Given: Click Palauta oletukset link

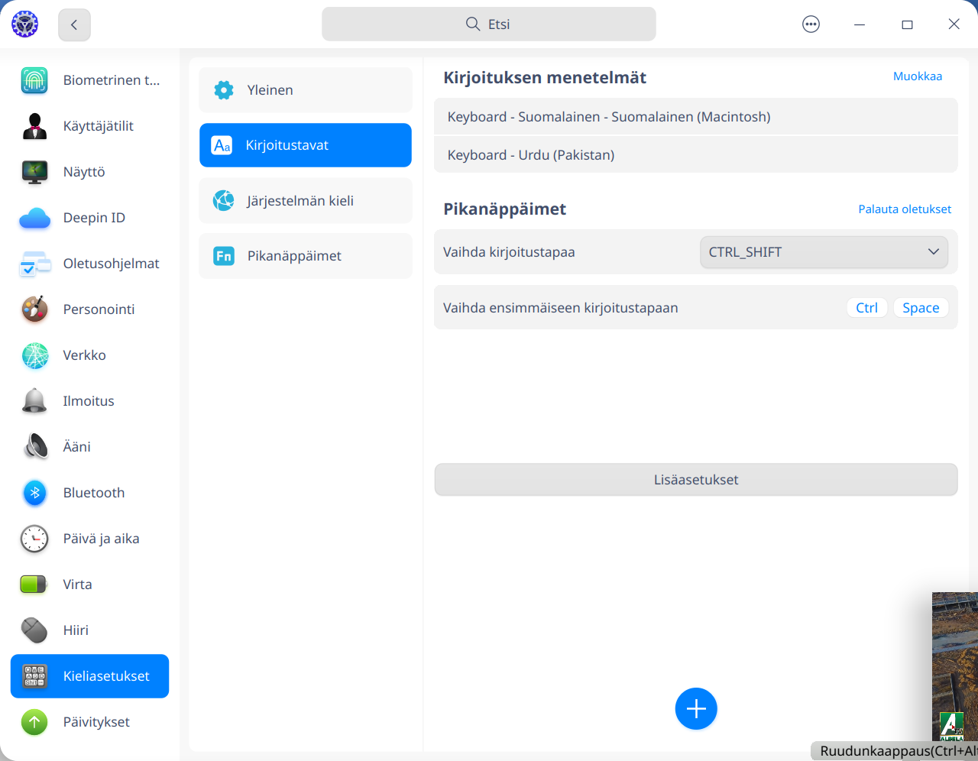Looking at the screenshot, I should (905, 209).
